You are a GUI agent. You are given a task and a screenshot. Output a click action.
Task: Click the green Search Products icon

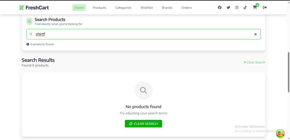coord(29,21)
